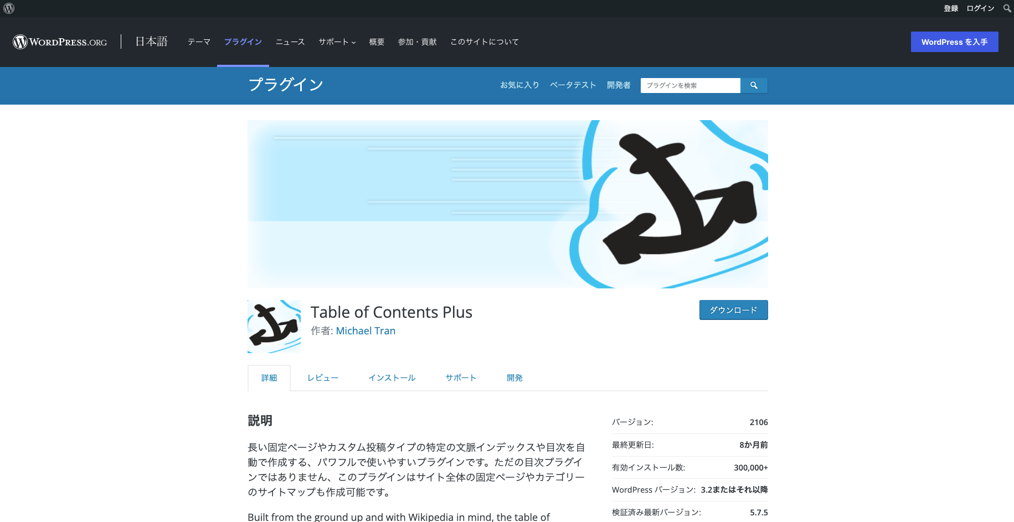Switch to the レビュー tab
Image resolution: width=1014 pixels, height=522 pixels.
pos(323,378)
